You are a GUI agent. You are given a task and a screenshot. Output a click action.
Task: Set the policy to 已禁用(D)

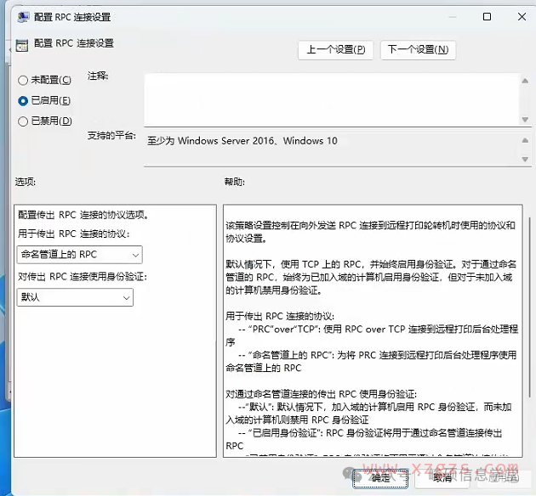23,121
